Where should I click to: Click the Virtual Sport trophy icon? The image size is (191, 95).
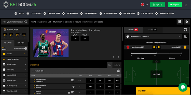point(4,91)
